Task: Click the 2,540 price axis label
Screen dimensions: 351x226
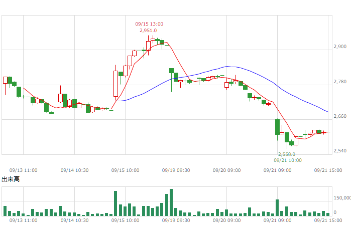Action: (340, 151)
